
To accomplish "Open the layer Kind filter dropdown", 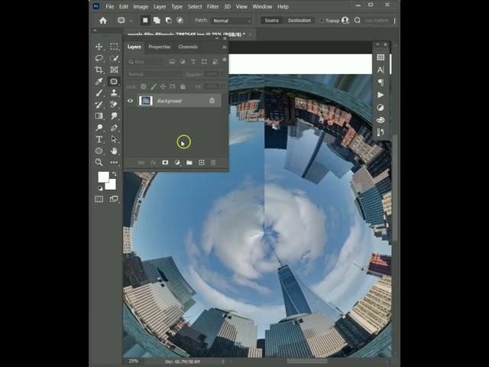I will 146,62.
